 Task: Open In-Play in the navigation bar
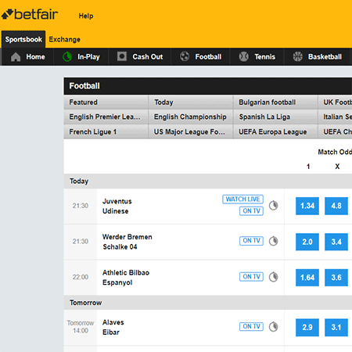tap(81, 56)
